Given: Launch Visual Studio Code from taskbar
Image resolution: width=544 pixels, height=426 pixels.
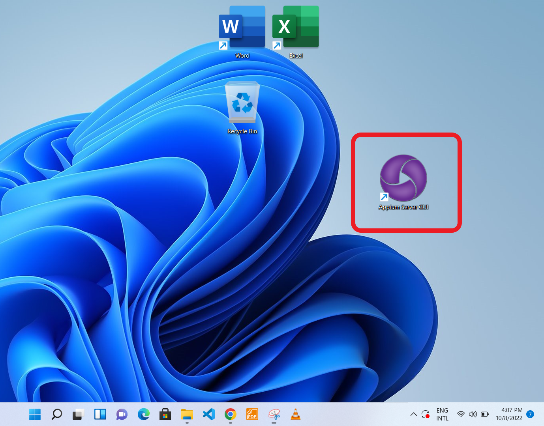Looking at the screenshot, I should click(209, 414).
